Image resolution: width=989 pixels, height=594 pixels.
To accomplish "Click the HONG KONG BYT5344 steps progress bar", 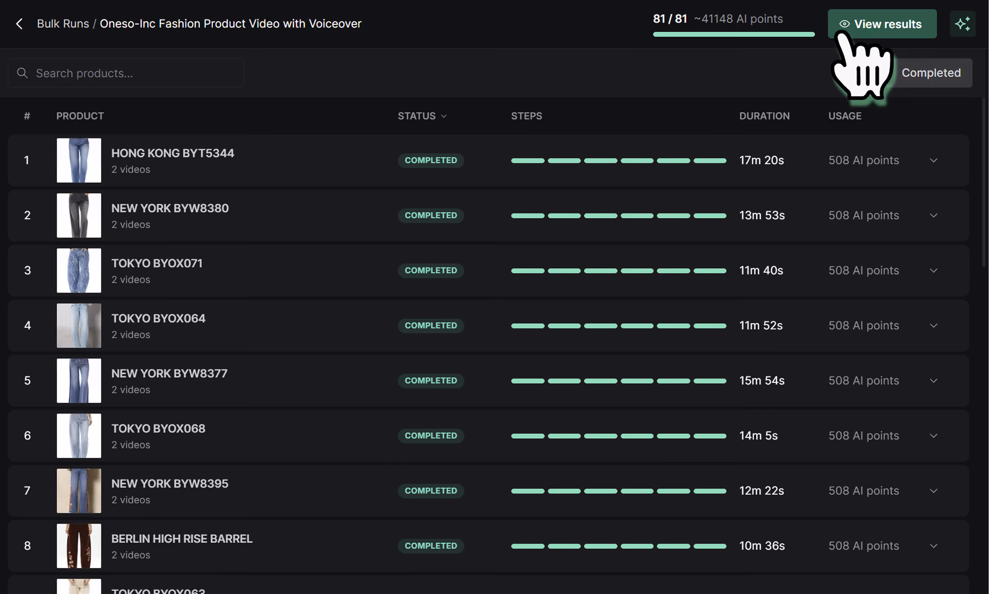I will 619,161.
